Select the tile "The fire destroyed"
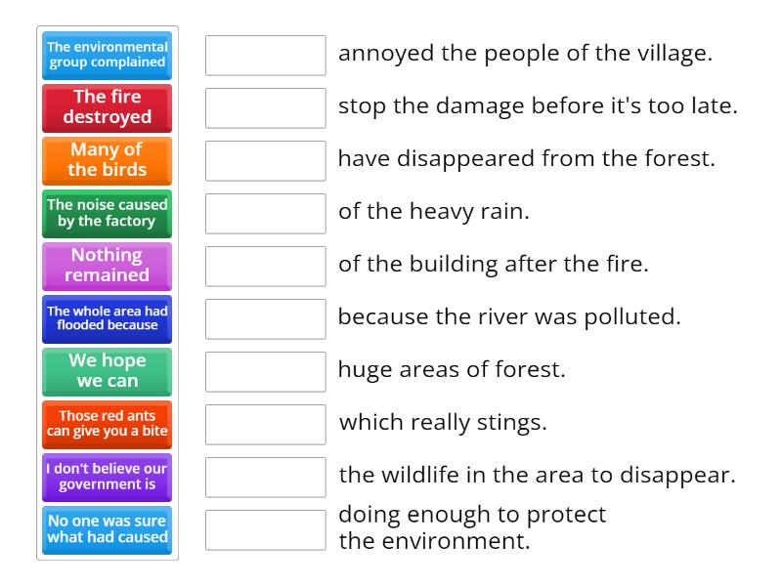Screen dimensions: 782x586 [x=107, y=108]
